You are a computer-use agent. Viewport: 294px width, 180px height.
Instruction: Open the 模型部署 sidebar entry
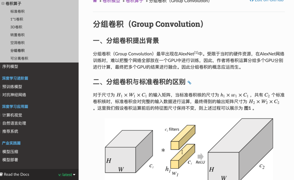tap(10, 160)
